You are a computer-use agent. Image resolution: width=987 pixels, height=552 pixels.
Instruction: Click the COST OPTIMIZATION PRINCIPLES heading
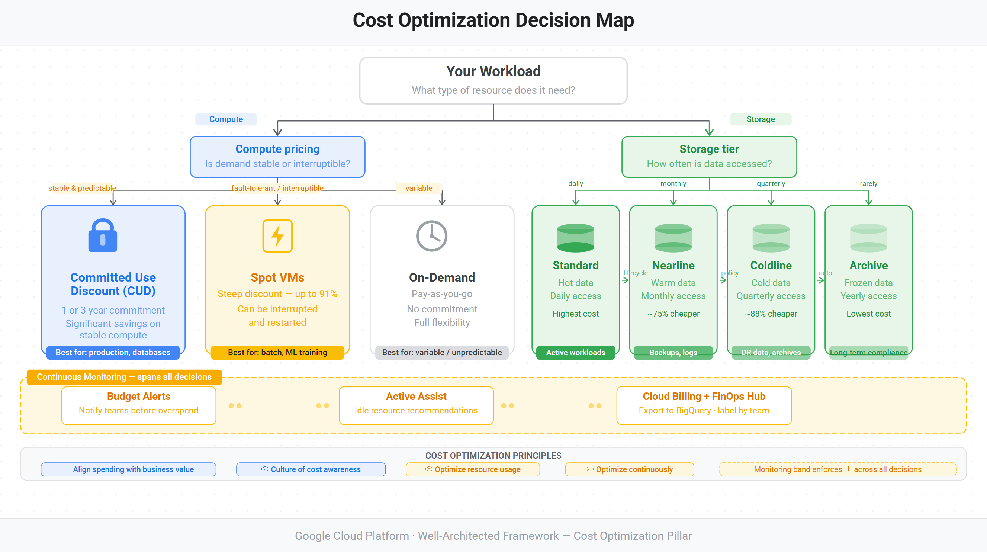(493, 455)
